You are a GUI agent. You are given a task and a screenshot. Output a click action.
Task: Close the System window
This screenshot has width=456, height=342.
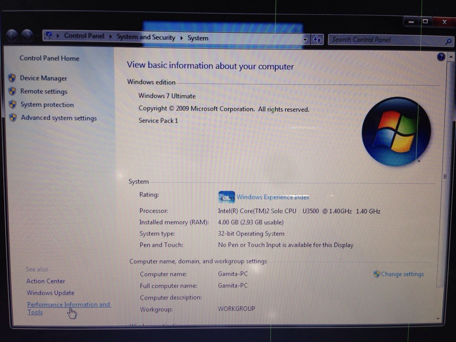[444, 22]
